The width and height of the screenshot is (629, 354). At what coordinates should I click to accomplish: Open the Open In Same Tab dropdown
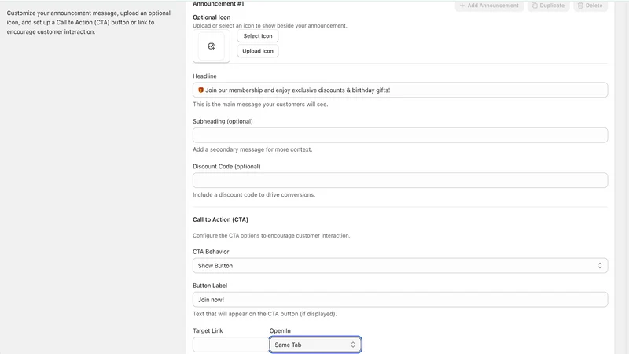point(315,345)
